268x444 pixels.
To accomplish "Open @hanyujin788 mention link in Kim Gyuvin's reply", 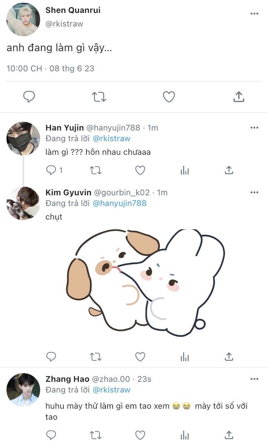I will 119,203.
